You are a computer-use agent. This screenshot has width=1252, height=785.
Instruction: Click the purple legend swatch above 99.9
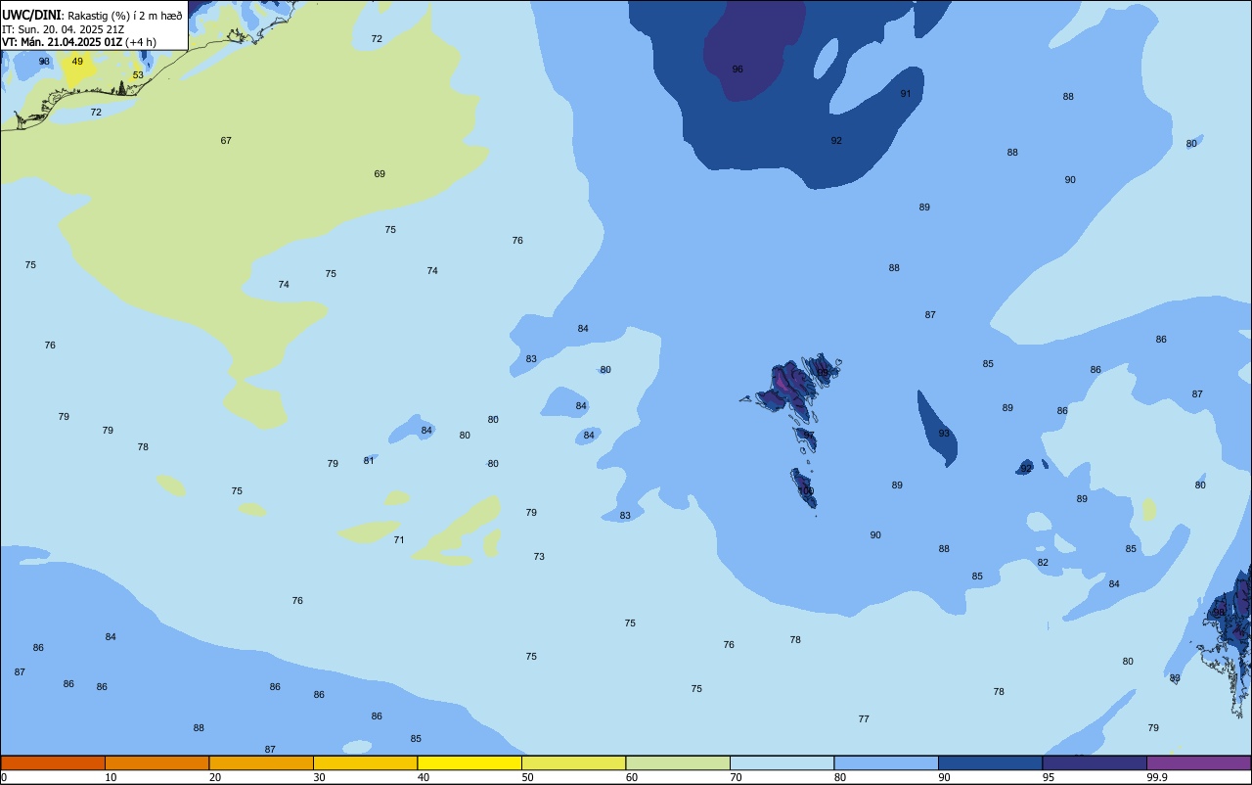[x=1198, y=762]
